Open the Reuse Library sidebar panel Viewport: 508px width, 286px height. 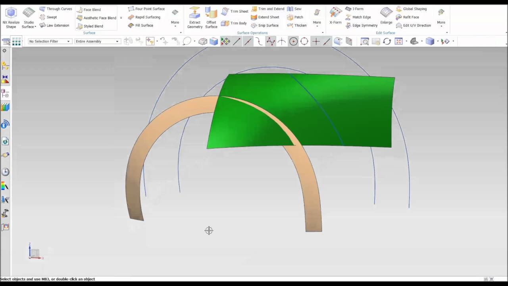click(5, 107)
